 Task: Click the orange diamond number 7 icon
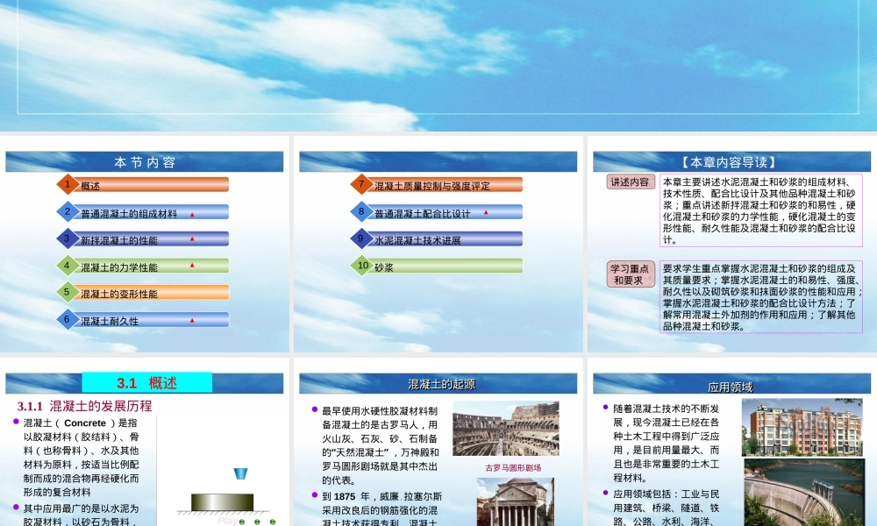click(x=361, y=184)
